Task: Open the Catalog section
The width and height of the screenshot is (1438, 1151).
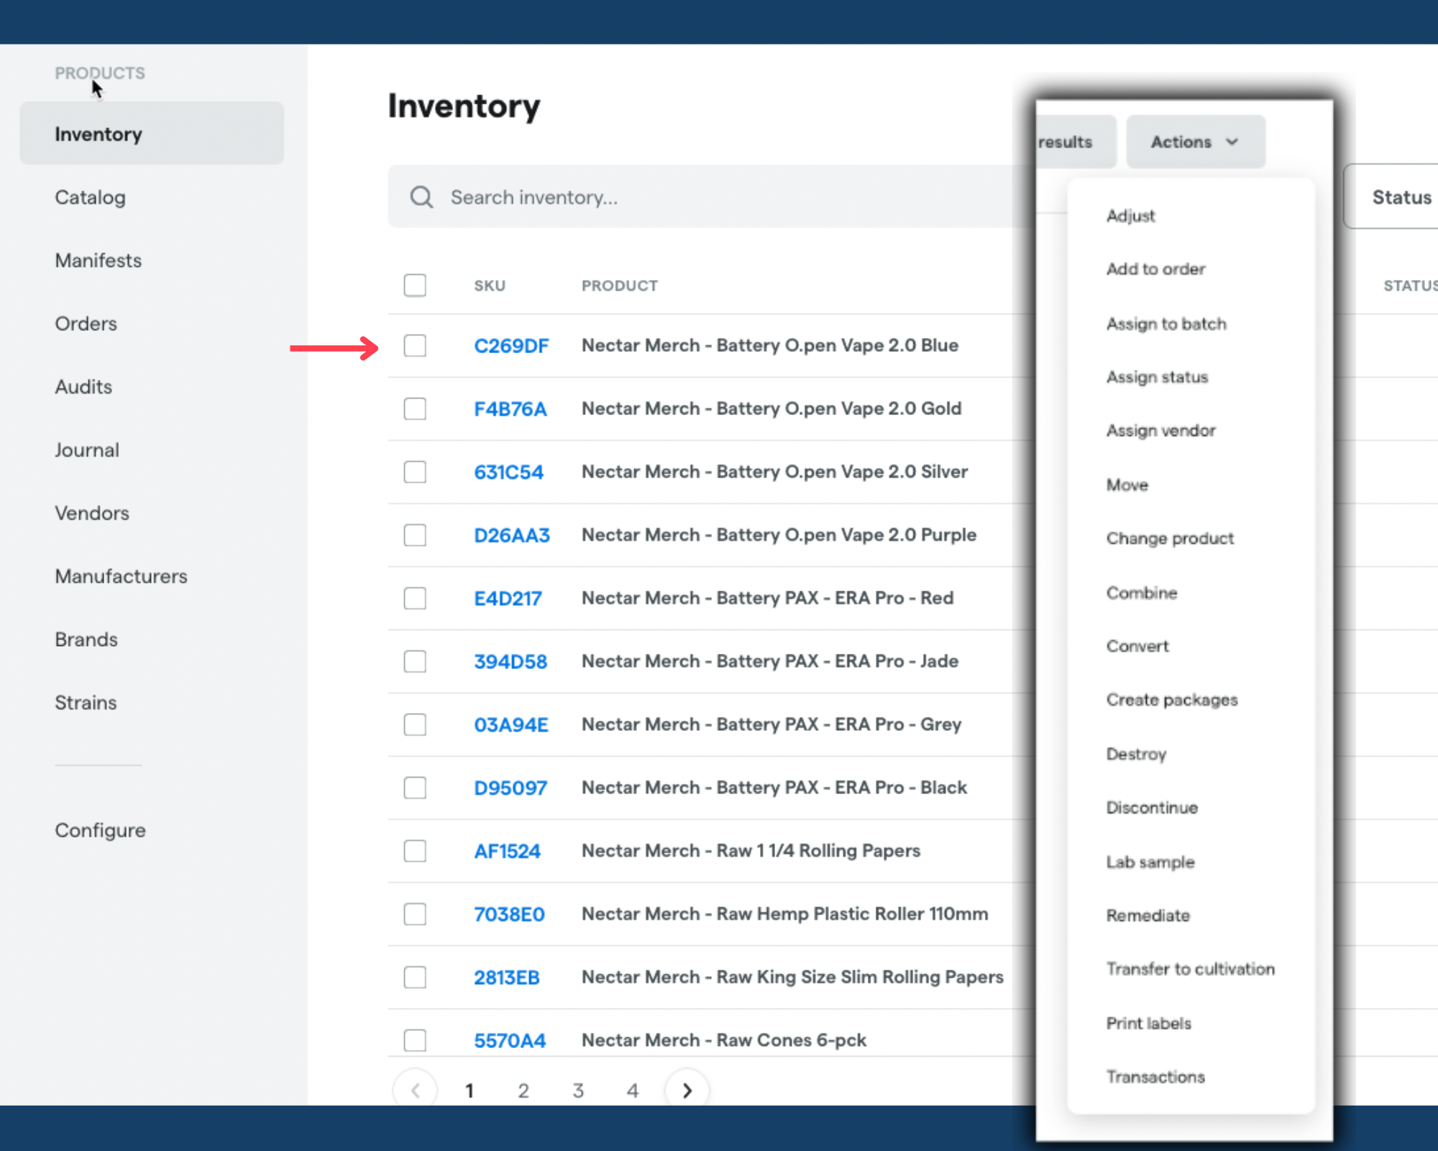Action: point(91,196)
